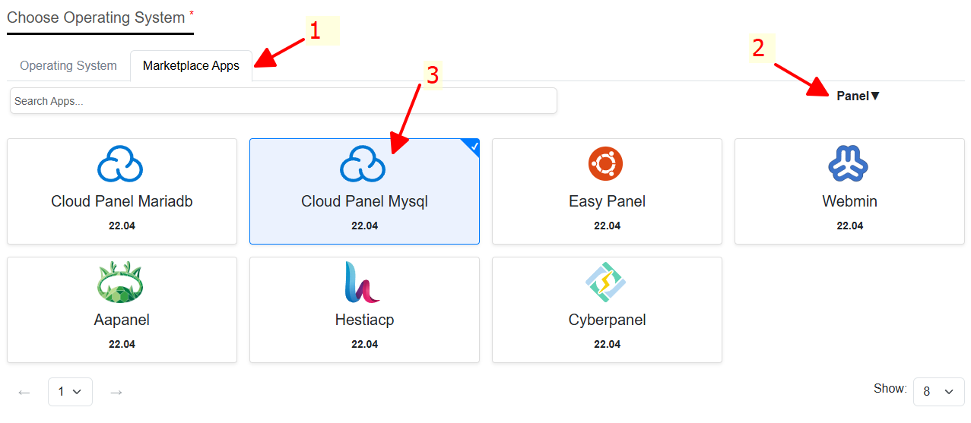Click the Cyberpanel lightning logo icon

(606, 283)
